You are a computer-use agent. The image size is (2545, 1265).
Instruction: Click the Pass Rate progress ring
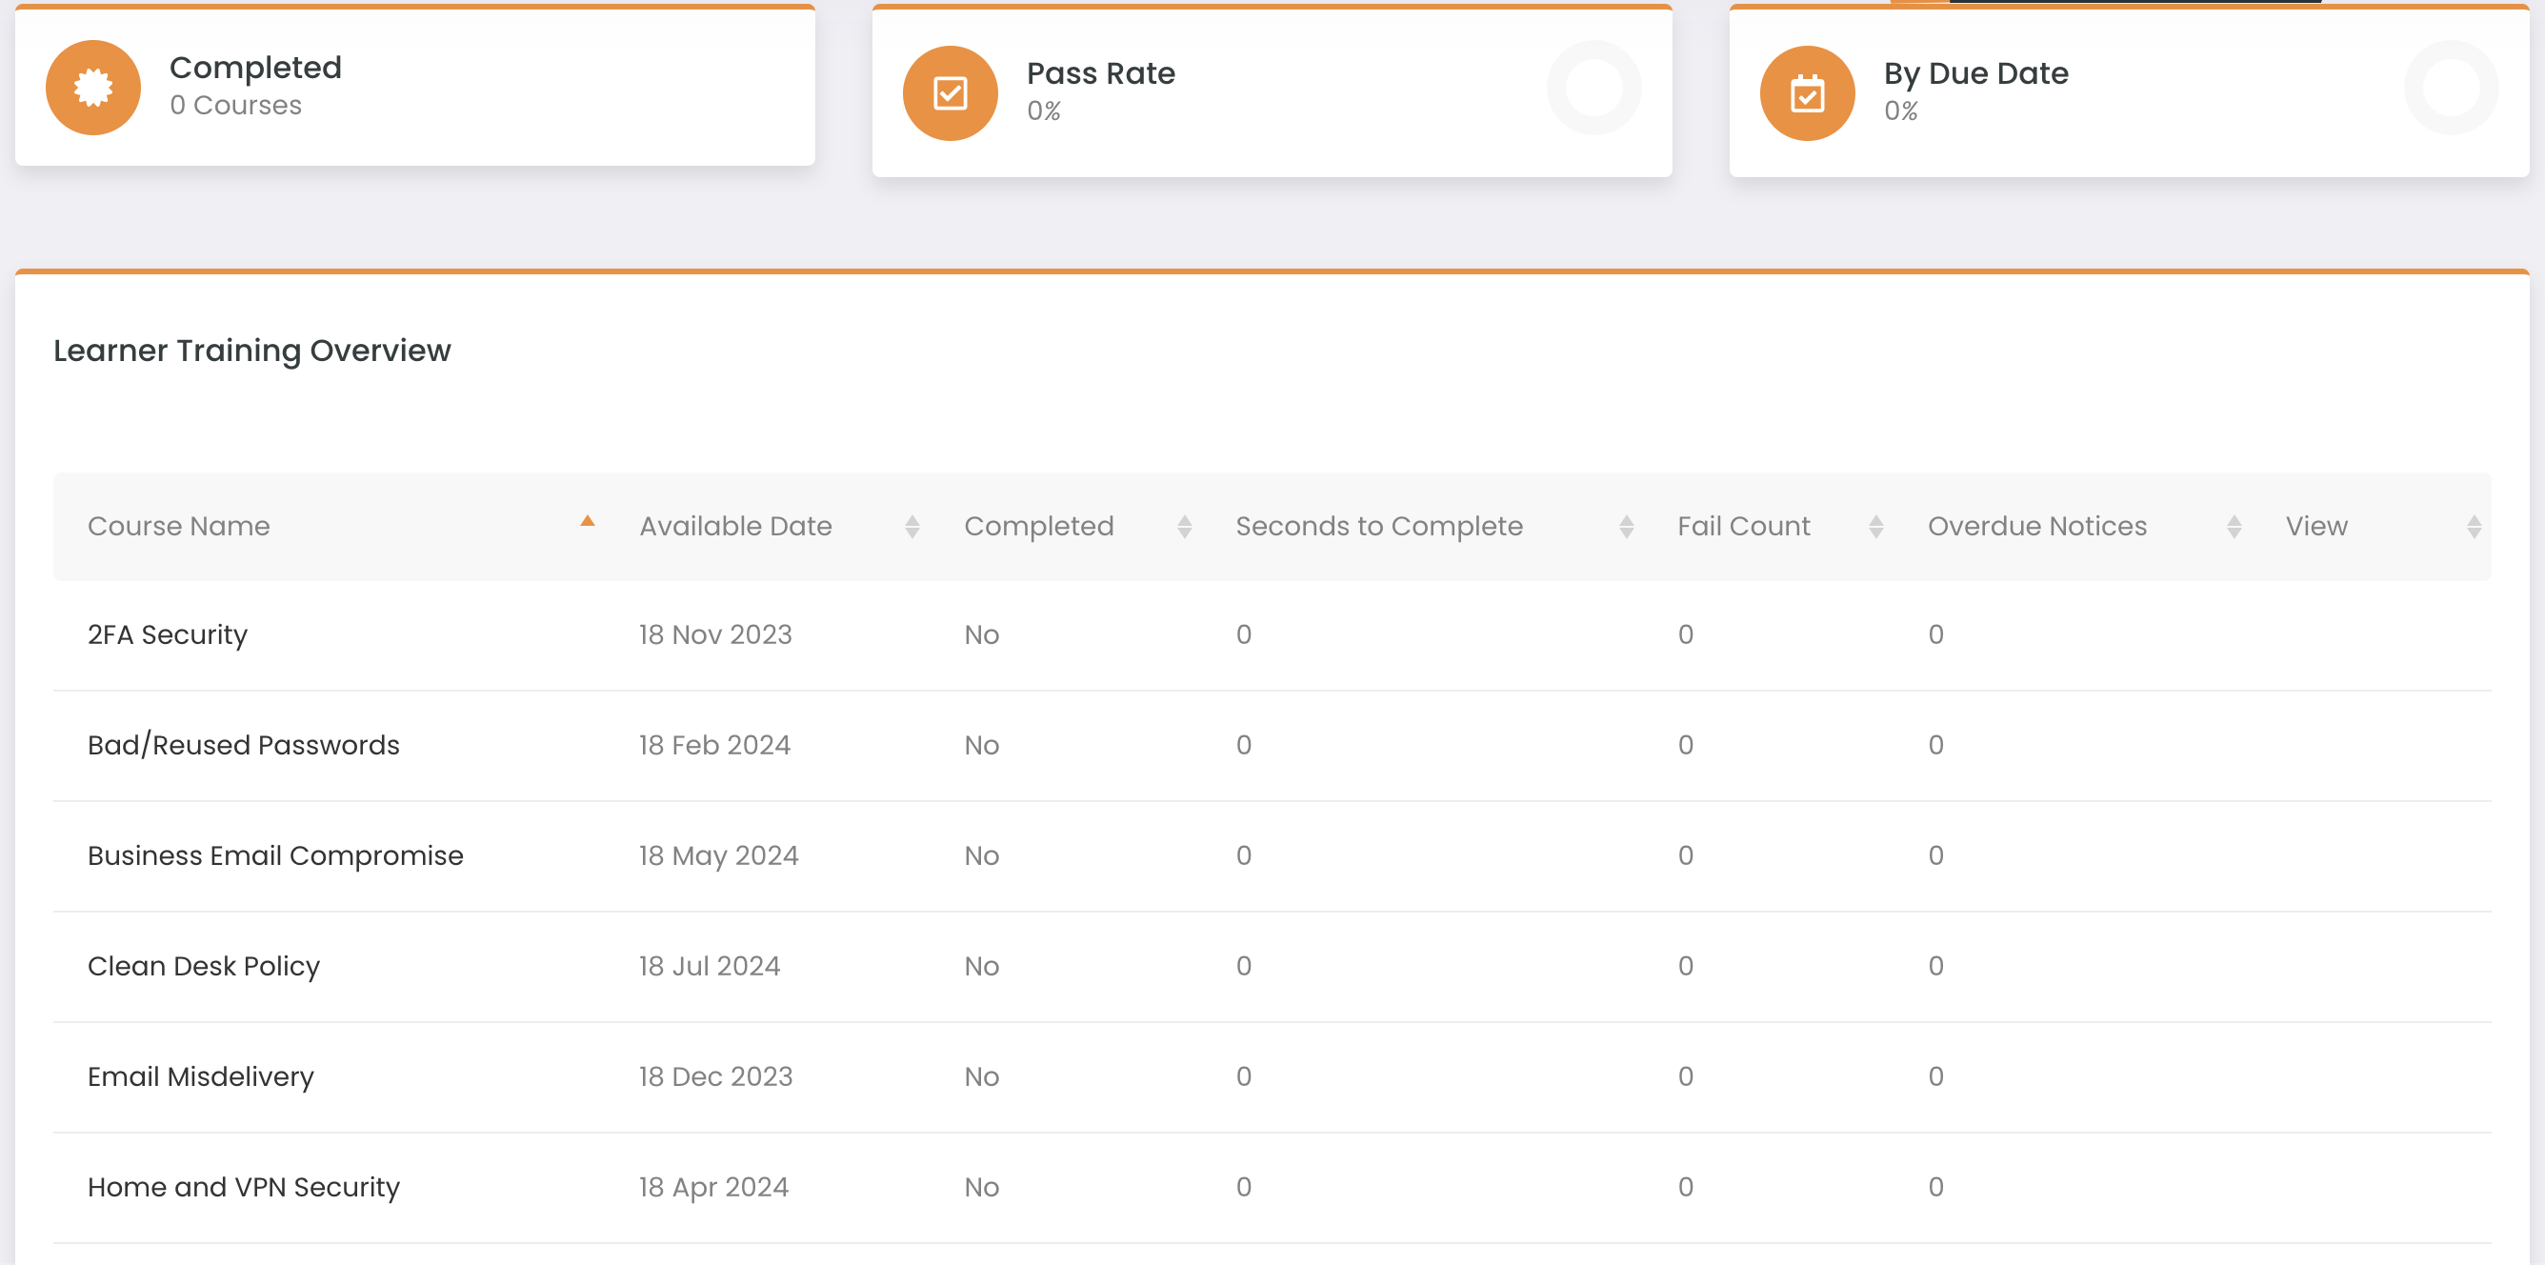1593,88
